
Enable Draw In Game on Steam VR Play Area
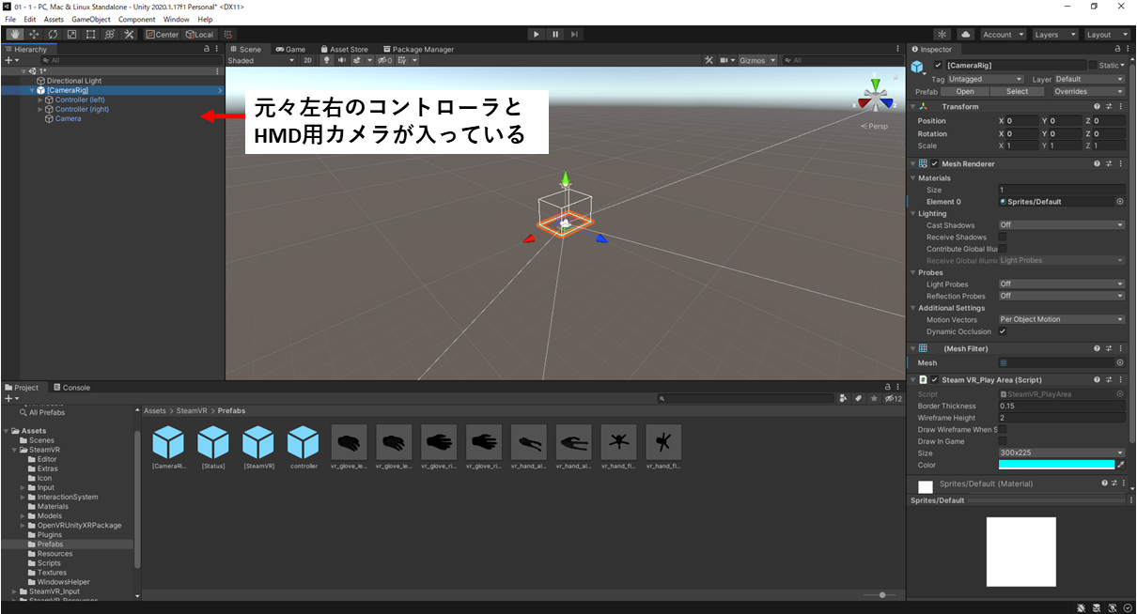click(x=1003, y=441)
